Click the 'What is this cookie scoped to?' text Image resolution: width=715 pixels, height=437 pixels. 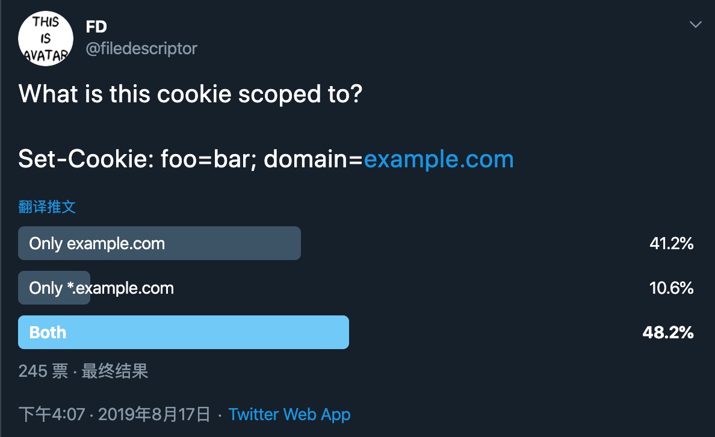pos(190,94)
